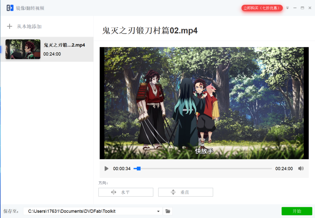Click the plus icon beside 从本地添加
Screen dimensions: 315x218
click(9, 26)
